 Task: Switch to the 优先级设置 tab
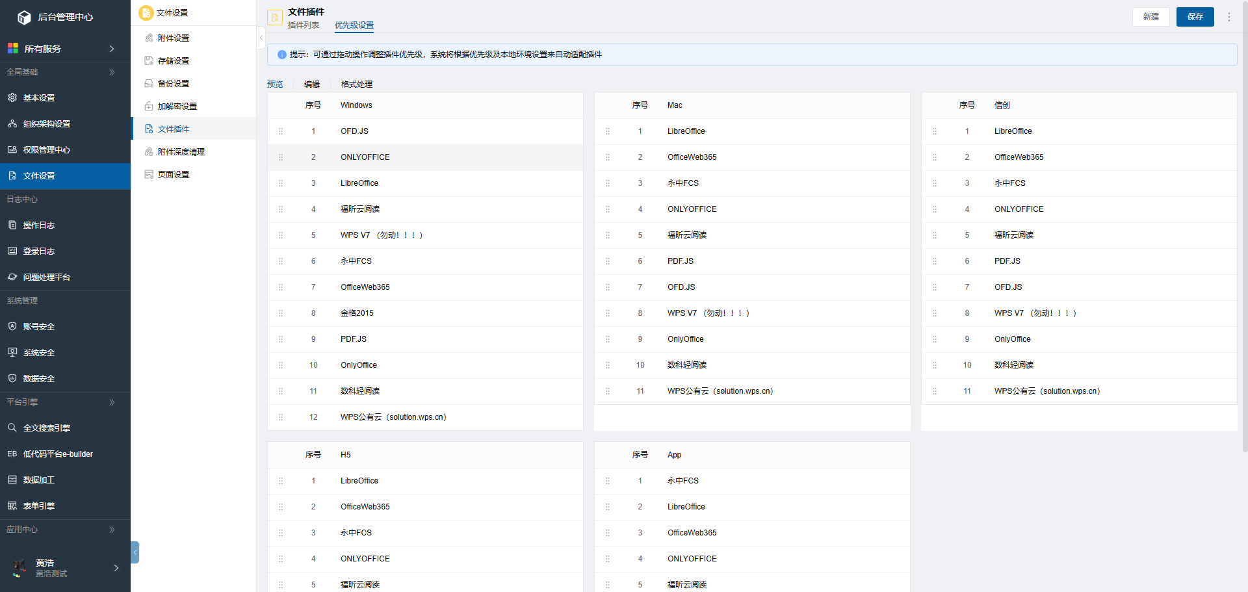pyautogui.click(x=354, y=25)
